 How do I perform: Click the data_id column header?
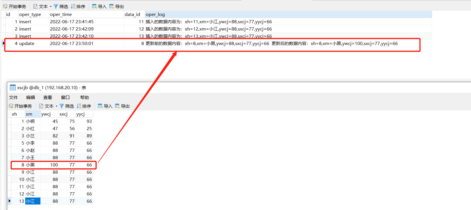pyautogui.click(x=134, y=15)
